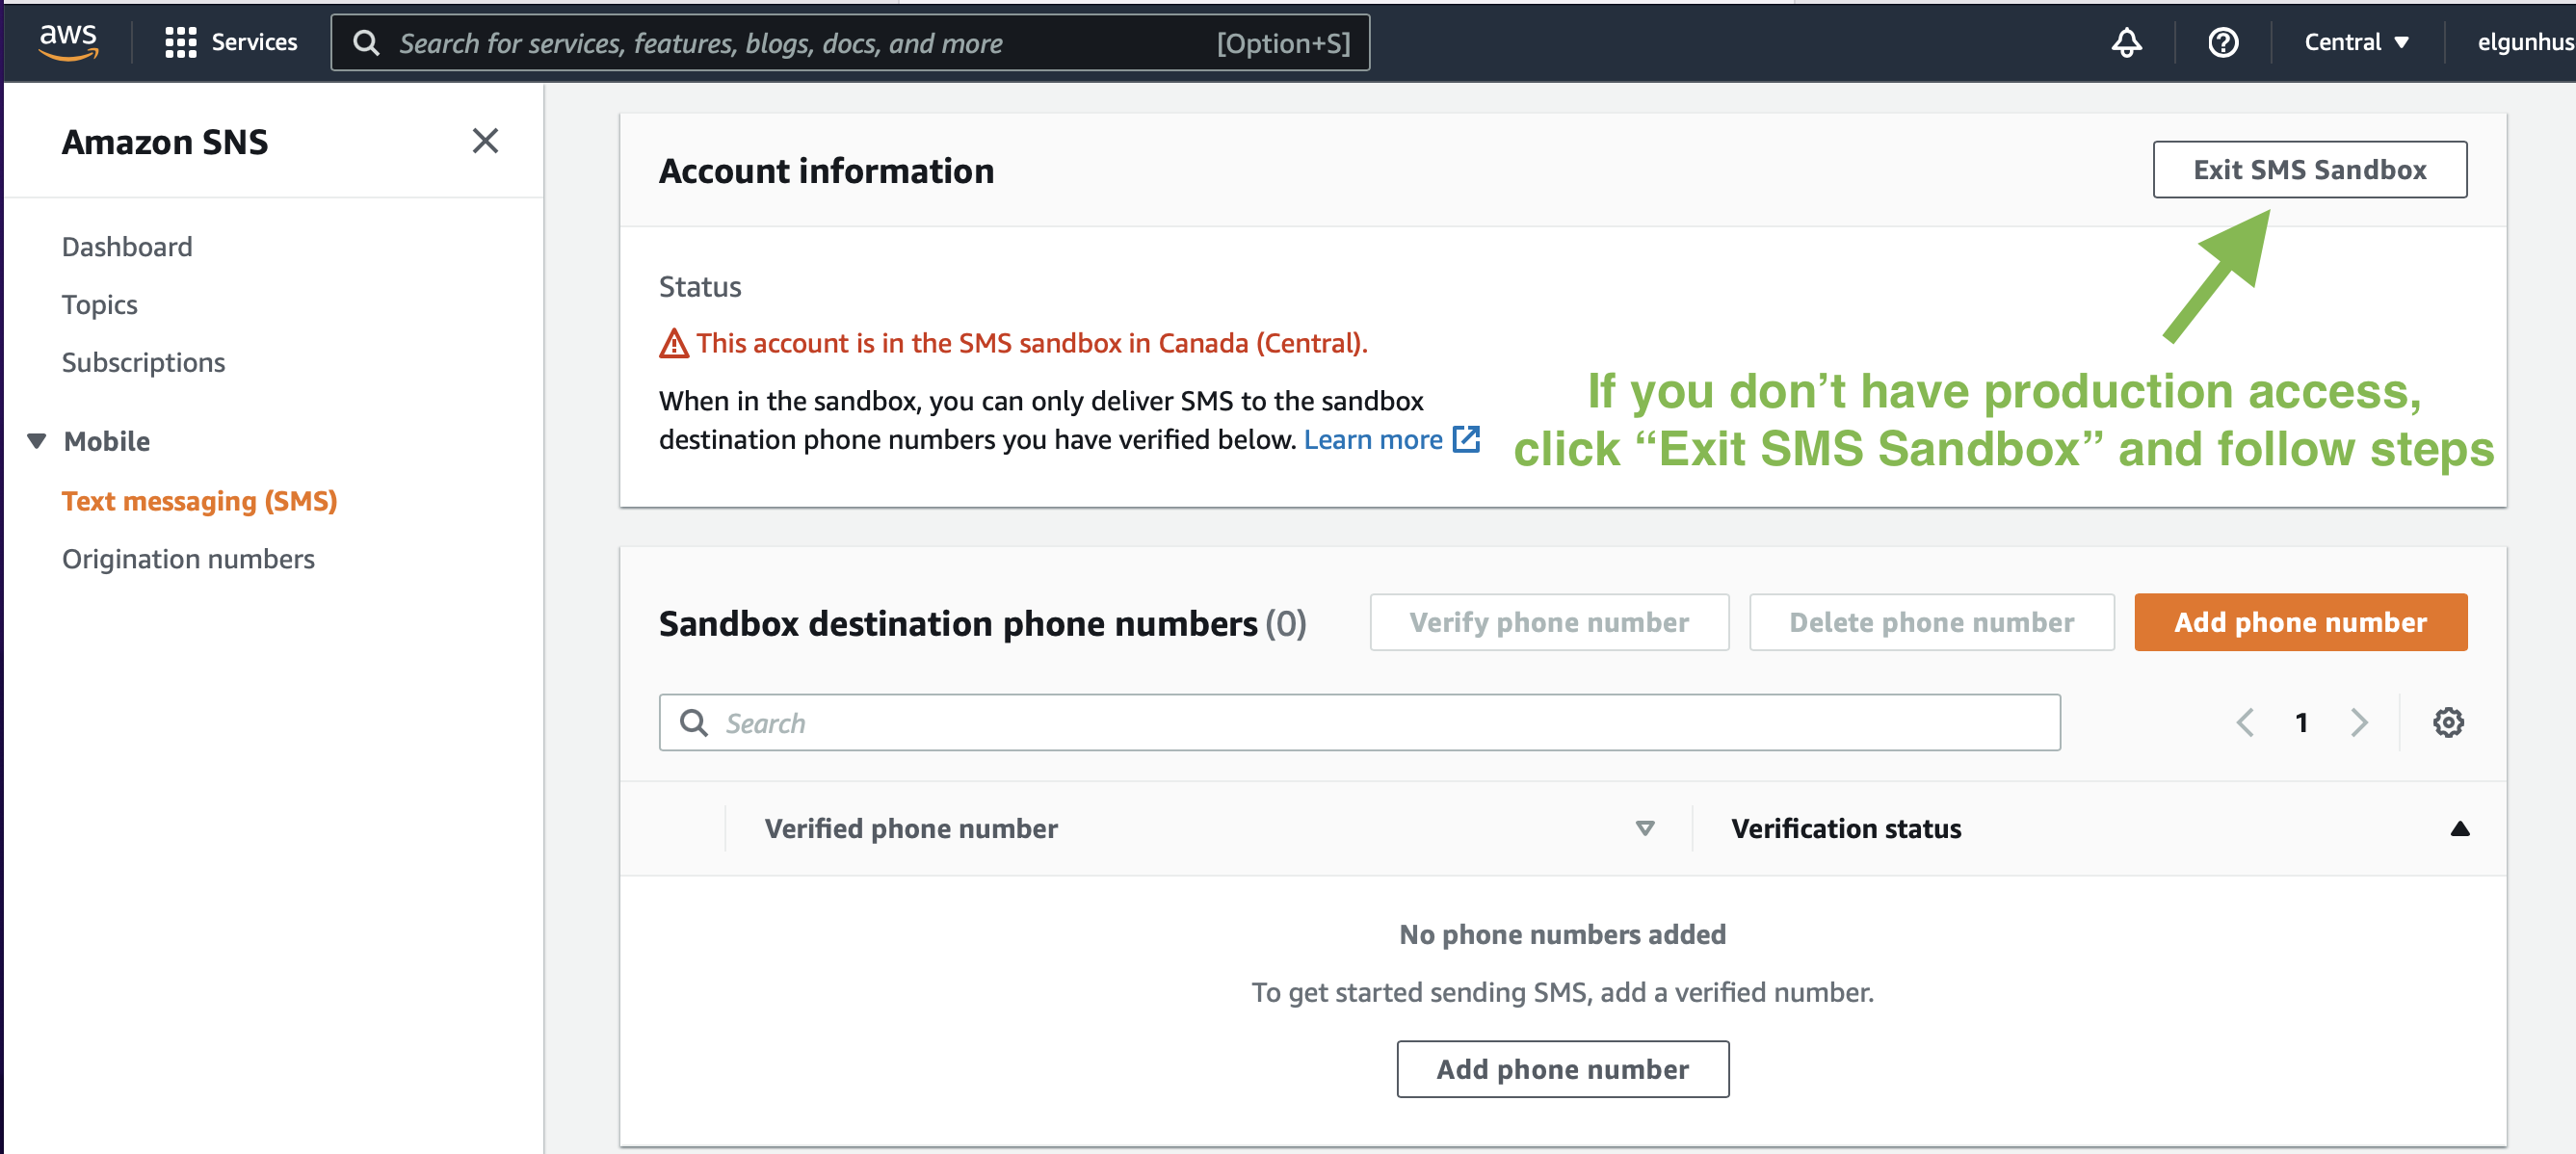Image resolution: width=2576 pixels, height=1154 pixels.
Task: Open the Services grid icon
Action: (181, 42)
